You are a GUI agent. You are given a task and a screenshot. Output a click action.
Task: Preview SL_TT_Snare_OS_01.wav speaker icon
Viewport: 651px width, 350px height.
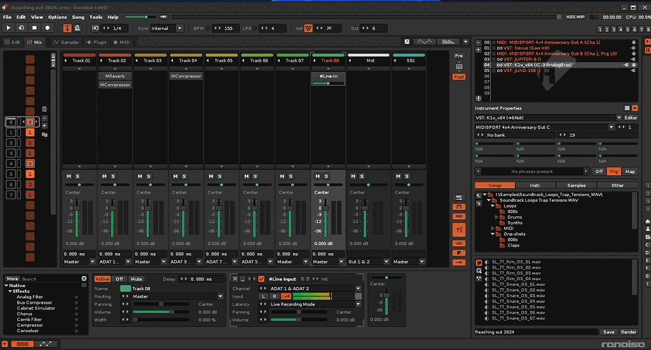coord(486,284)
